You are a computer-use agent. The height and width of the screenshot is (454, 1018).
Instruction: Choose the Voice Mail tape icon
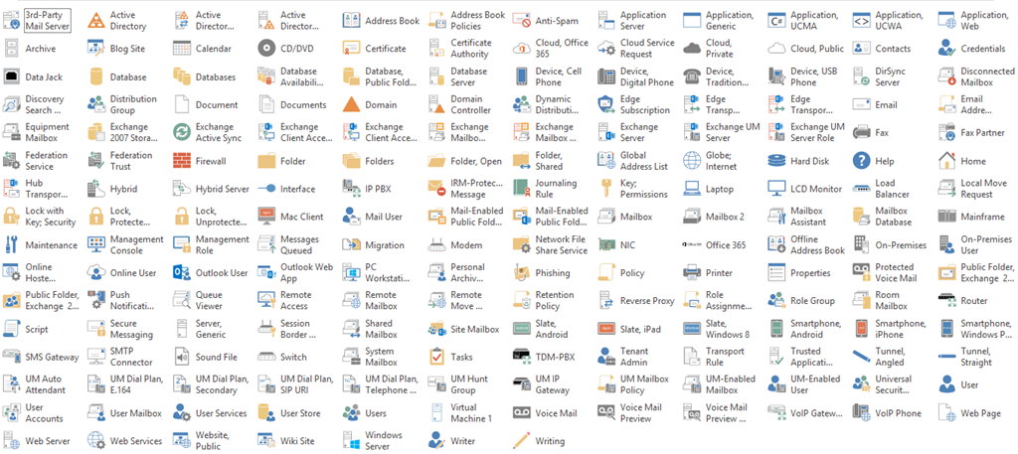522,413
